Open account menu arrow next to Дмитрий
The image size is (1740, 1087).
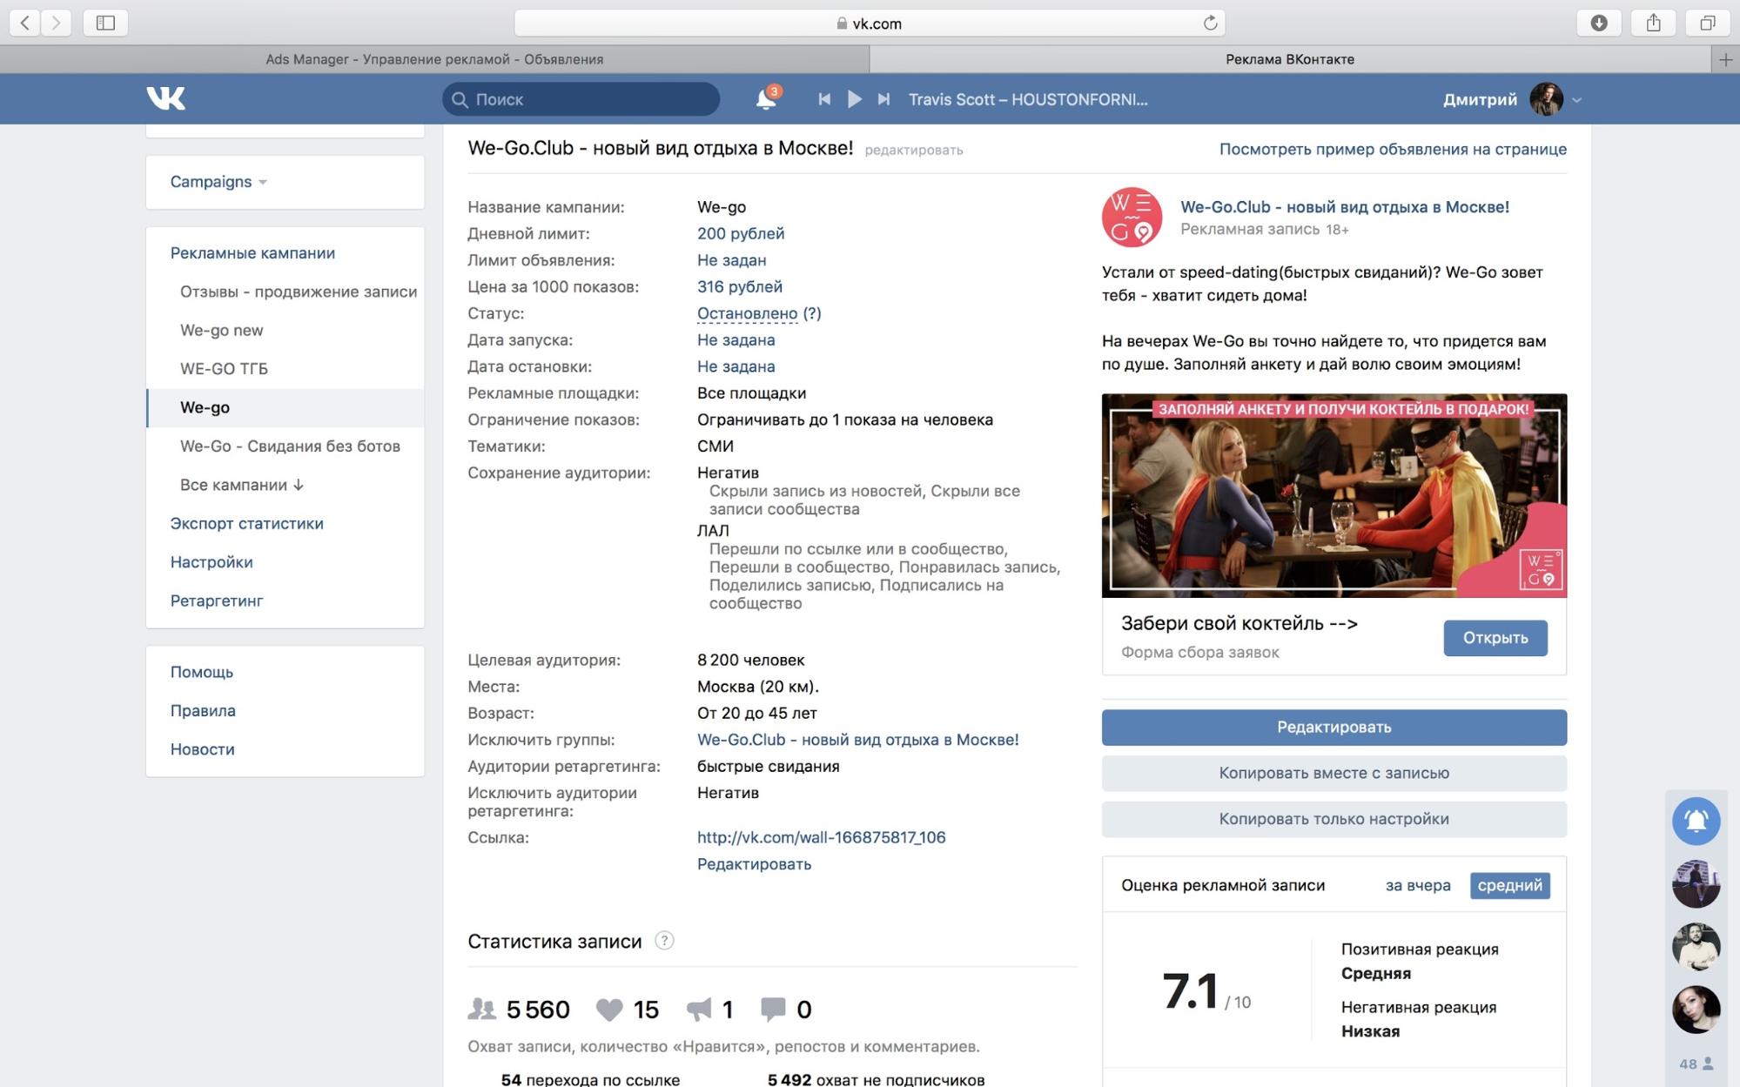1576,100
